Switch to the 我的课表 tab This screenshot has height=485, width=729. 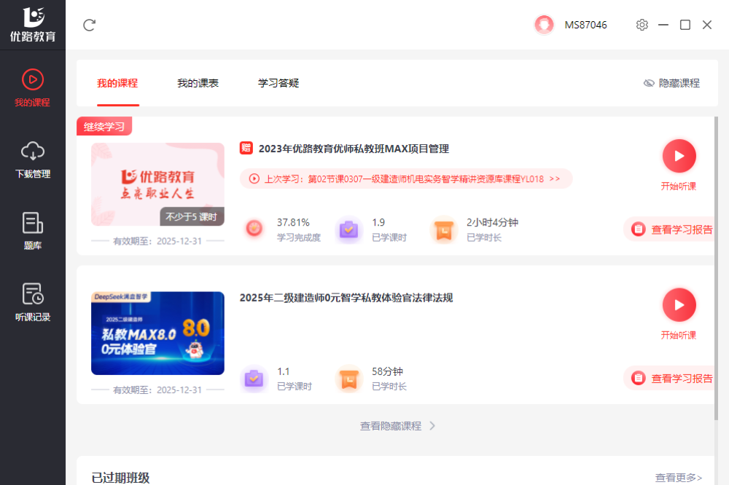198,83
